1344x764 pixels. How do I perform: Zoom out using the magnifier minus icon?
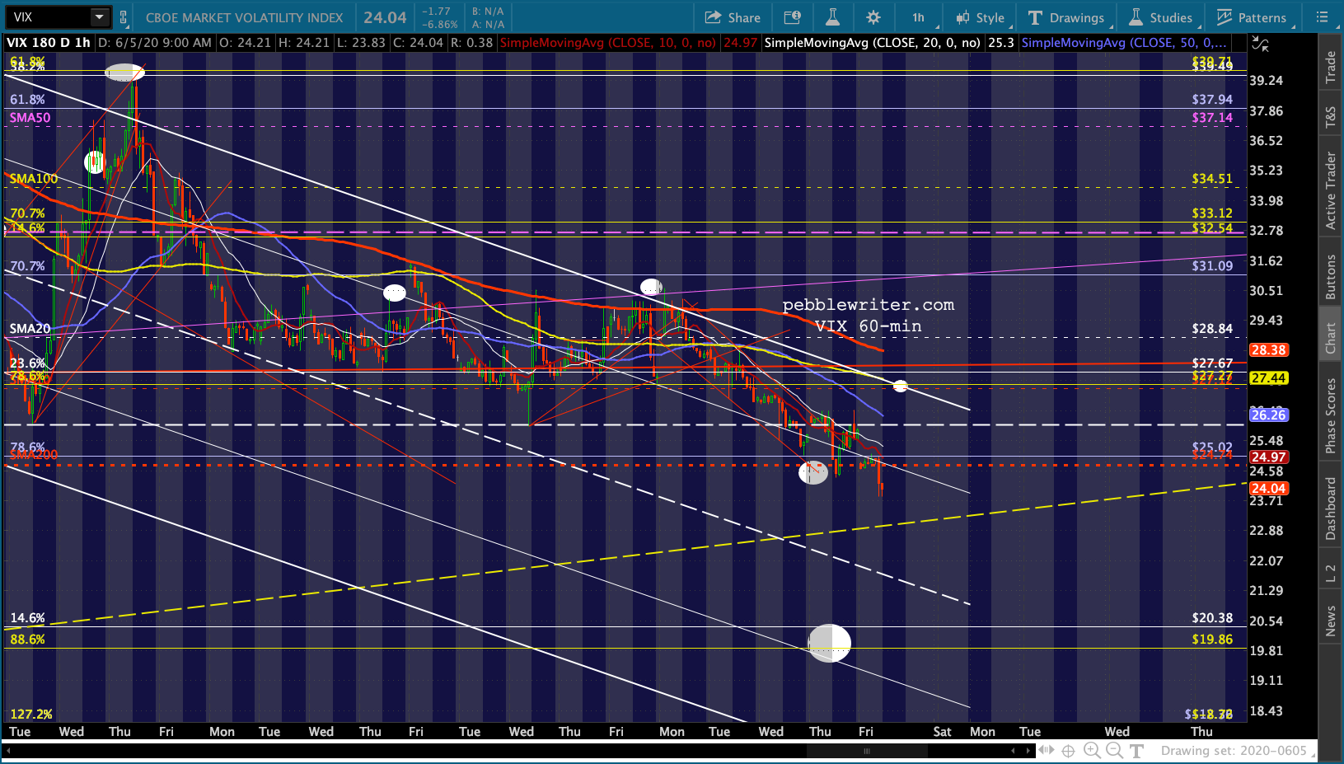pos(1114,750)
